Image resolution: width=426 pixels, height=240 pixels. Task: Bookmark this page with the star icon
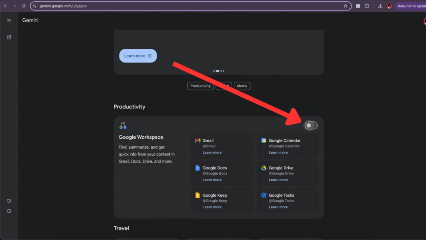tap(345, 6)
